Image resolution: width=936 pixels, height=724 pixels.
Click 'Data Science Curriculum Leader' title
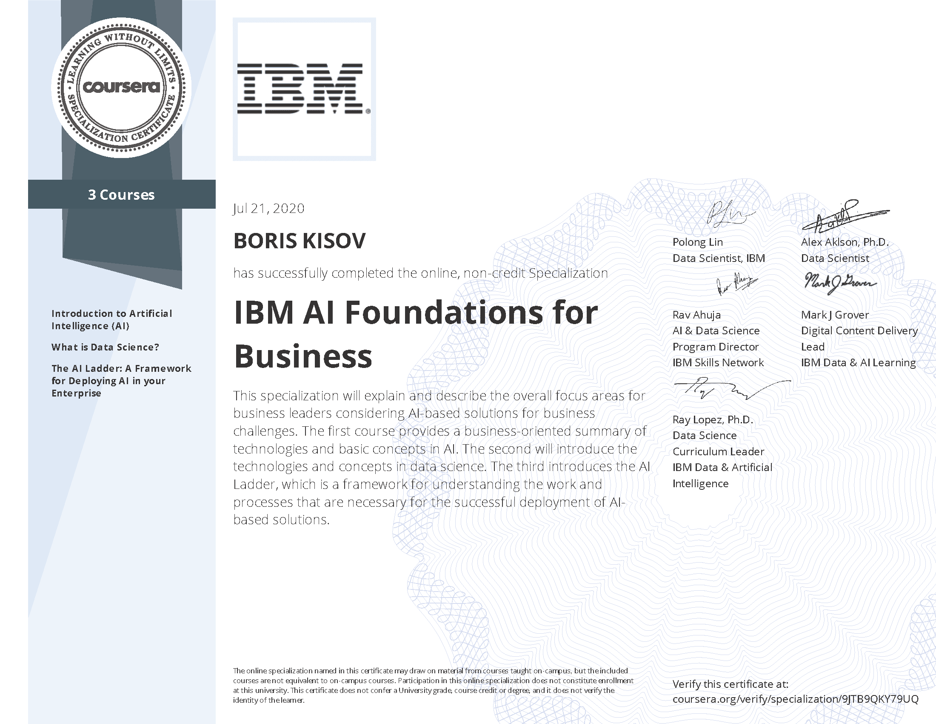[718, 443]
